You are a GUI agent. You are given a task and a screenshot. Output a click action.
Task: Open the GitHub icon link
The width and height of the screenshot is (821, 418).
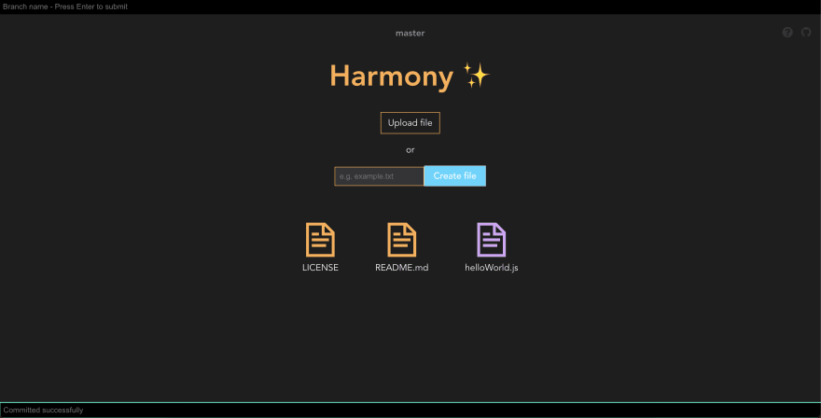(x=806, y=33)
